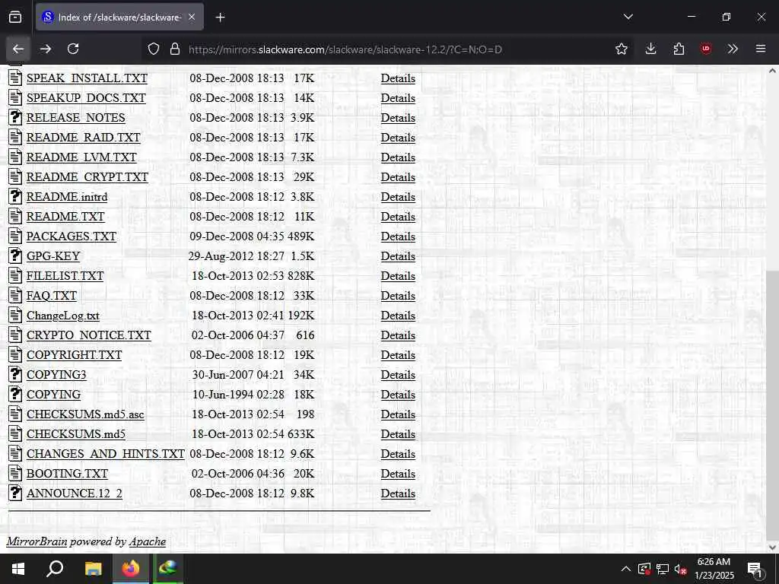Open CHECKSUMS.md5.asc
Image resolution: width=779 pixels, height=584 pixels.
[85, 414]
